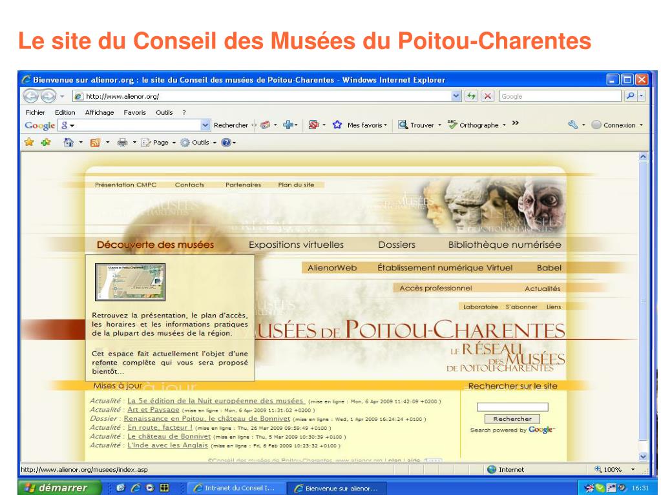The width and height of the screenshot is (661, 495).
Task: Click the Expositions virtuelles link
Action: pos(296,245)
